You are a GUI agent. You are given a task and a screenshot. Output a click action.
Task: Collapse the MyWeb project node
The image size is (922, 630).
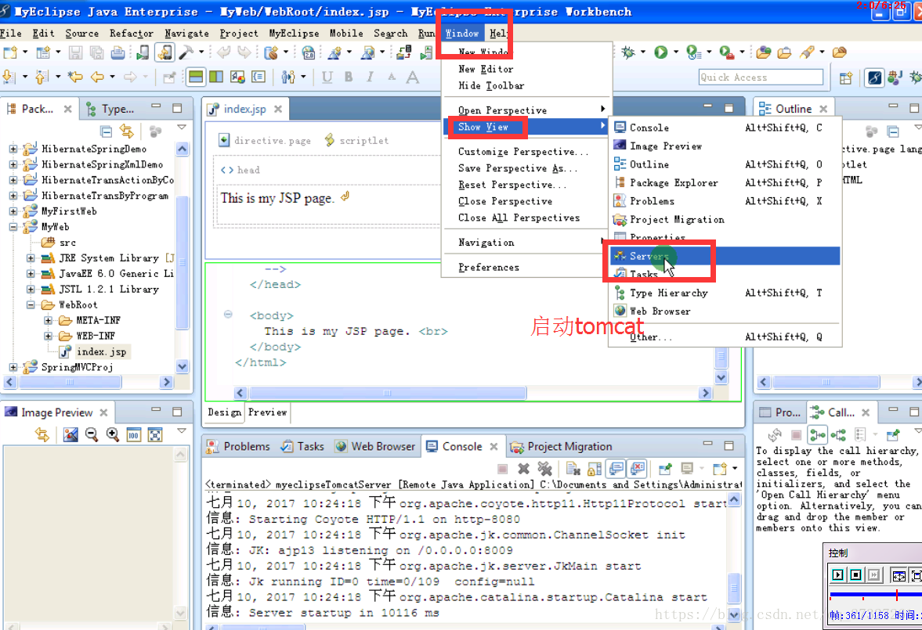coord(13,227)
